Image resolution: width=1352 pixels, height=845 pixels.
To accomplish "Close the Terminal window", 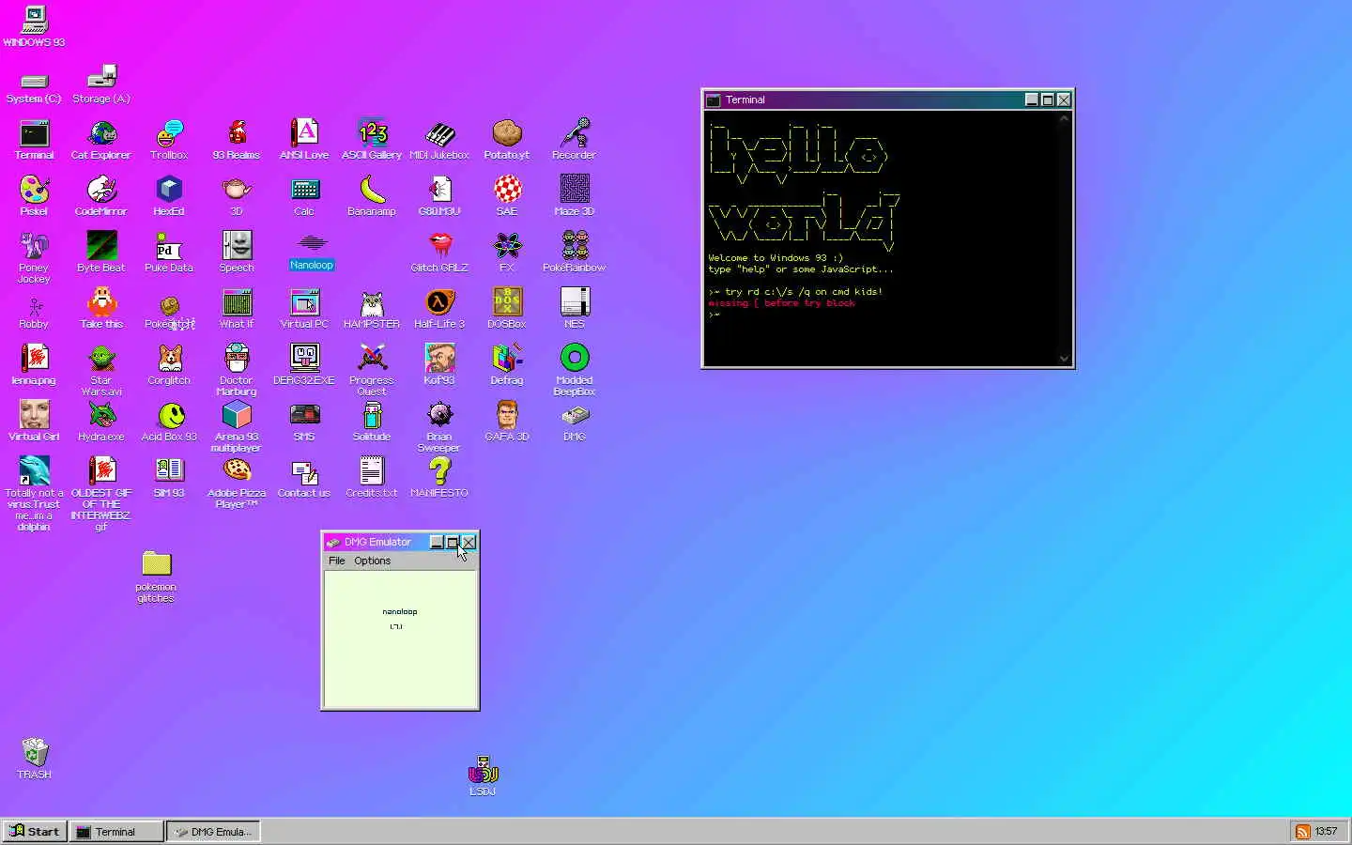I will (1064, 100).
